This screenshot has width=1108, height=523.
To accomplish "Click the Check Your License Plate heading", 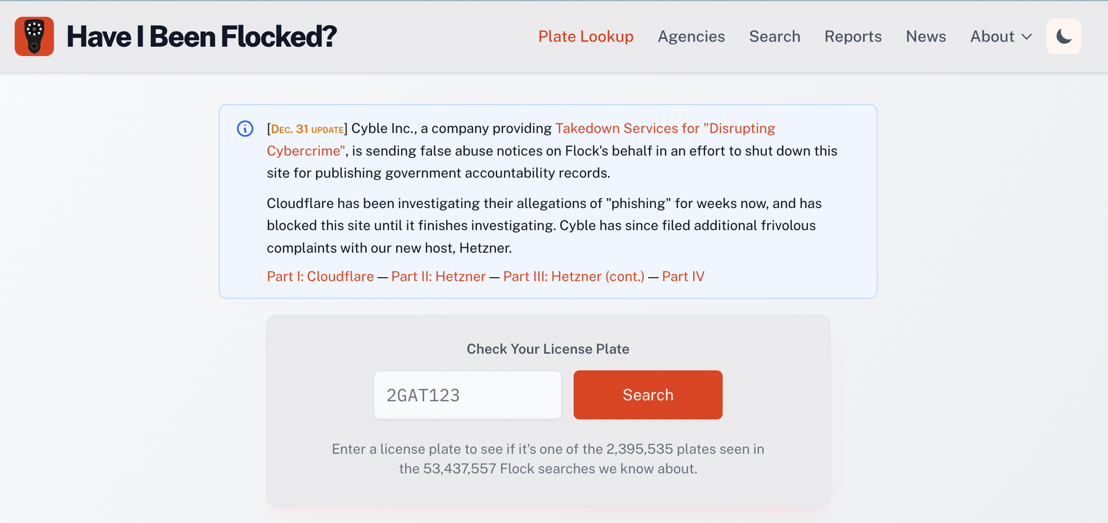I will pyautogui.click(x=548, y=349).
